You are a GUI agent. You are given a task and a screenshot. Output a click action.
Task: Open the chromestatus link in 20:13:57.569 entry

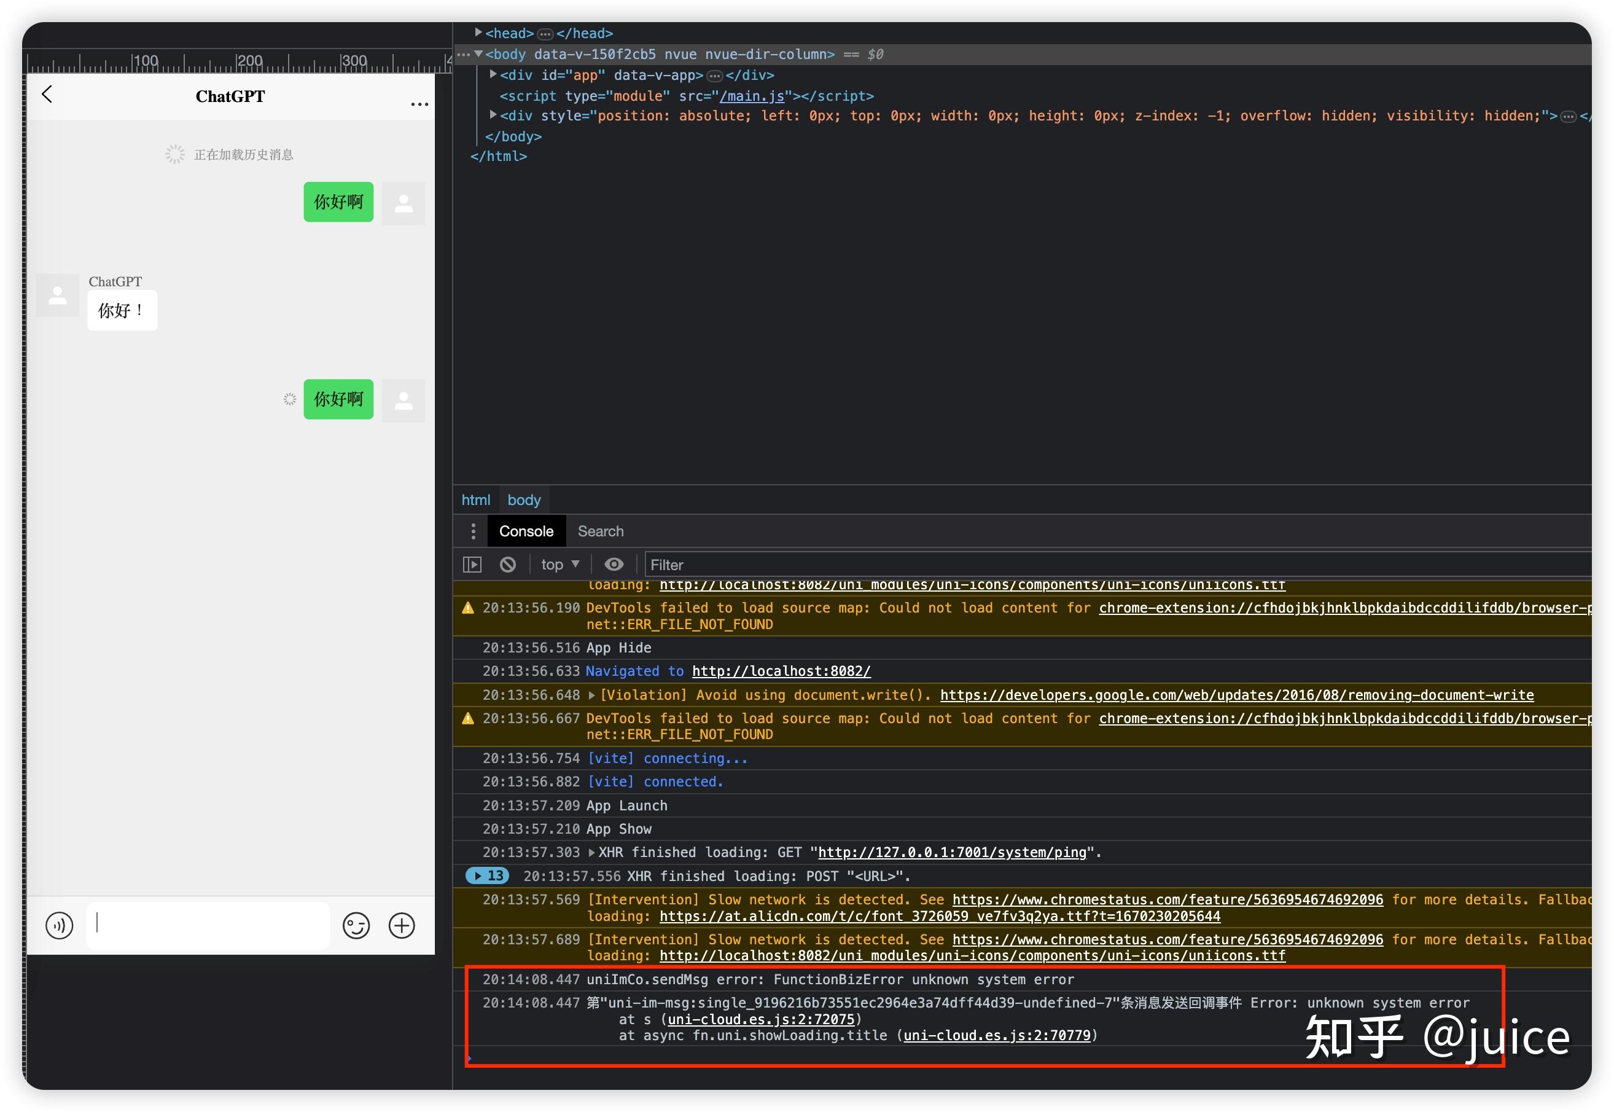coord(1168,900)
